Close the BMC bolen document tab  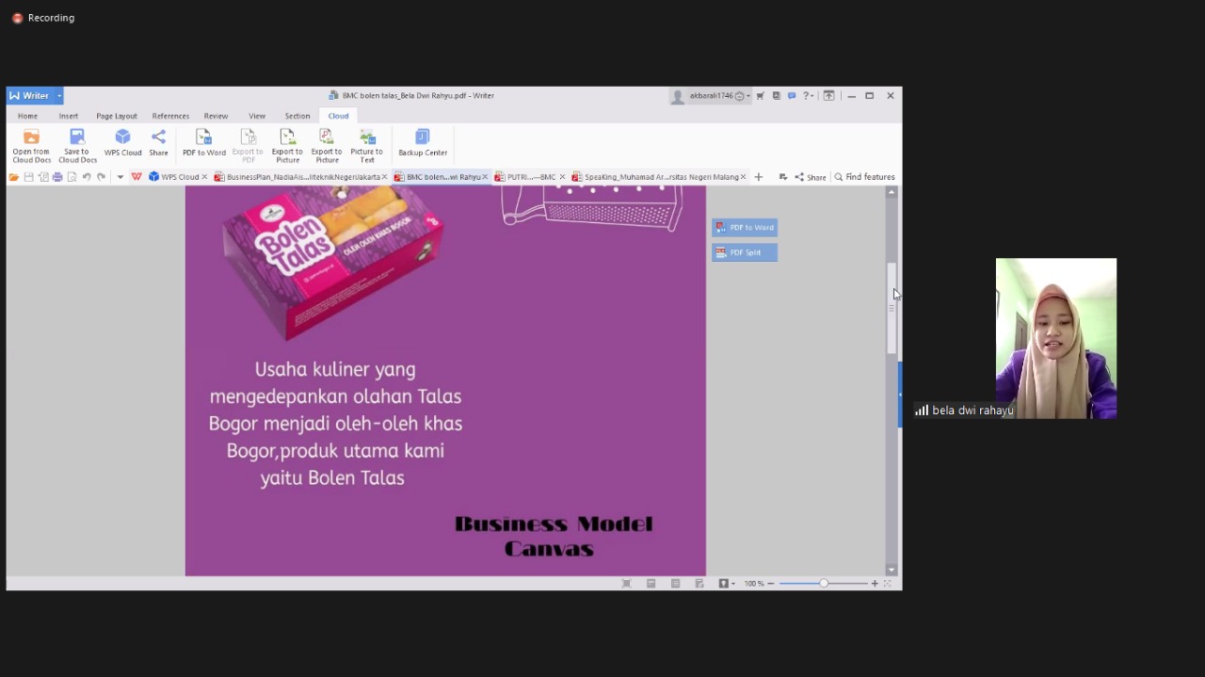[x=485, y=177]
